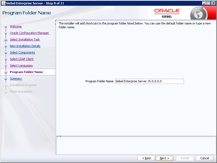217x163 pixels.
Task: Cancel the Siebel installation
Action: [x=205, y=158]
